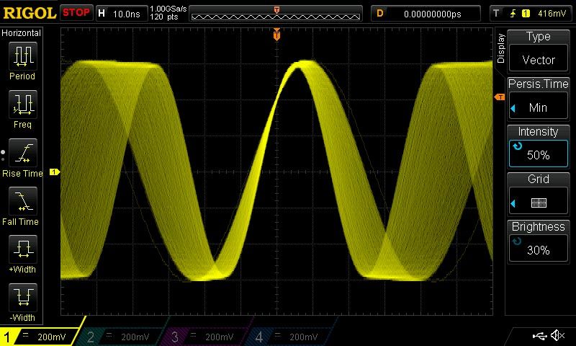Open the Horizontal measurement menu header
Viewport: 576px width, 346px height.
point(22,33)
